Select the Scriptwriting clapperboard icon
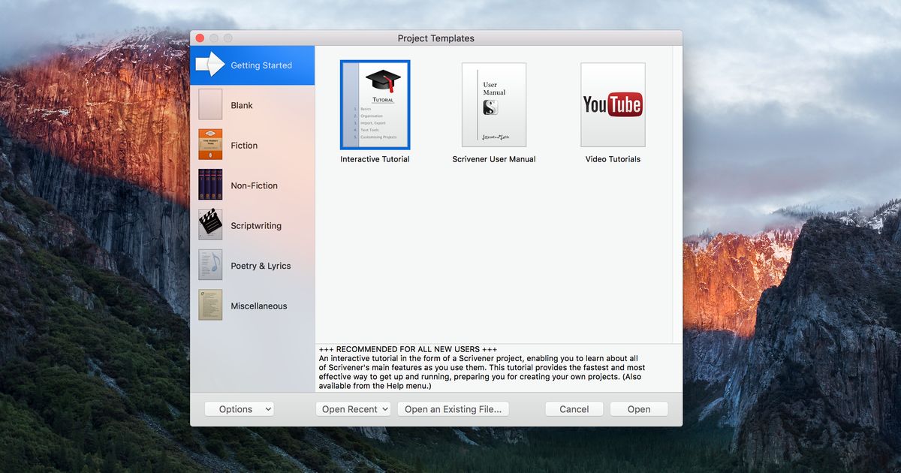Viewport: 901px width, 473px height. tap(210, 225)
